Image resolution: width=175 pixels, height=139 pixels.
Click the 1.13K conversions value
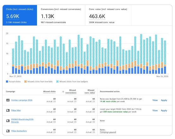point(48,16)
